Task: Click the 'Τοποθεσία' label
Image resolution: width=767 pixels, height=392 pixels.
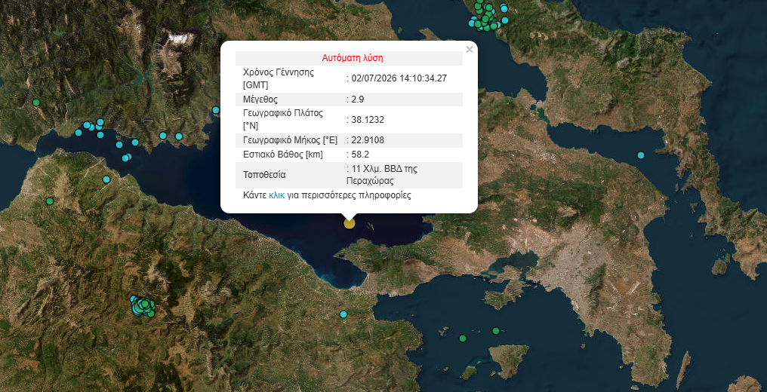Action: coord(264,175)
